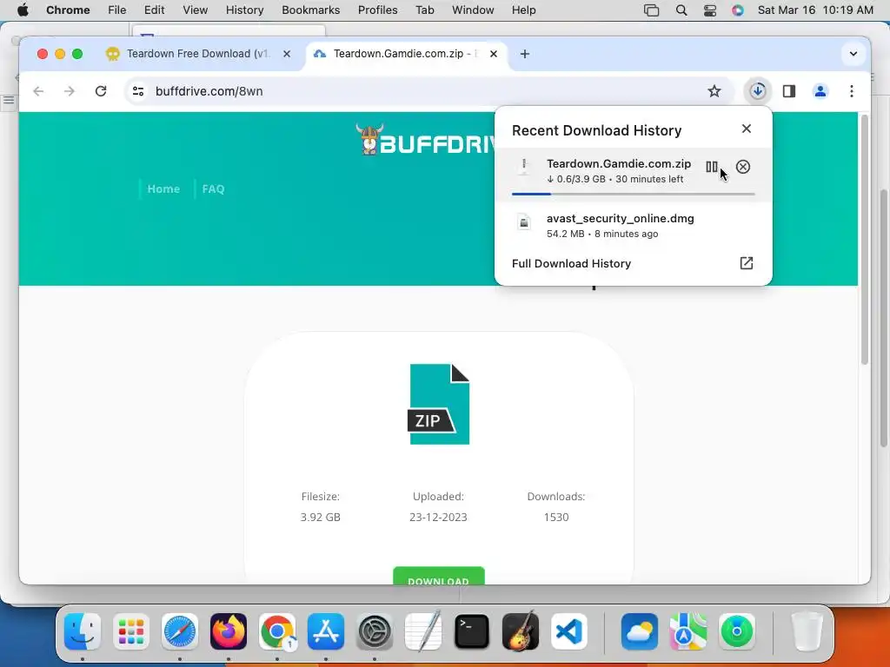Screen dimensions: 890x667
Task: Expand the tab search dropdown
Action: [x=853, y=54]
